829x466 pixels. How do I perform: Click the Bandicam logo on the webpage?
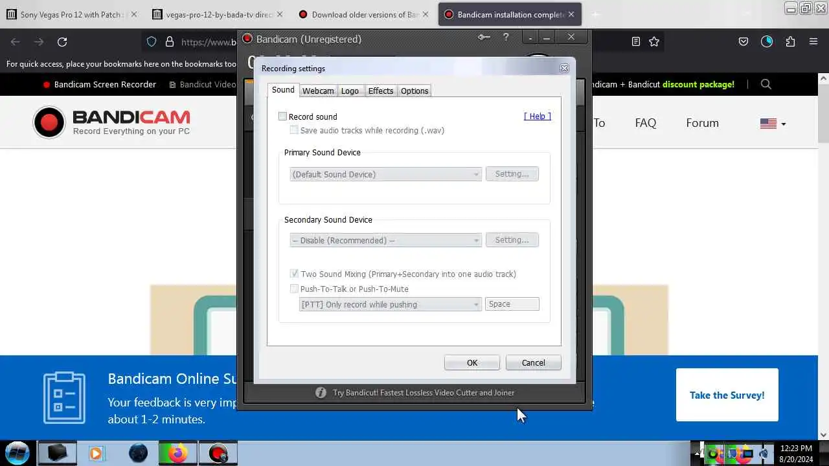[111, 122]
